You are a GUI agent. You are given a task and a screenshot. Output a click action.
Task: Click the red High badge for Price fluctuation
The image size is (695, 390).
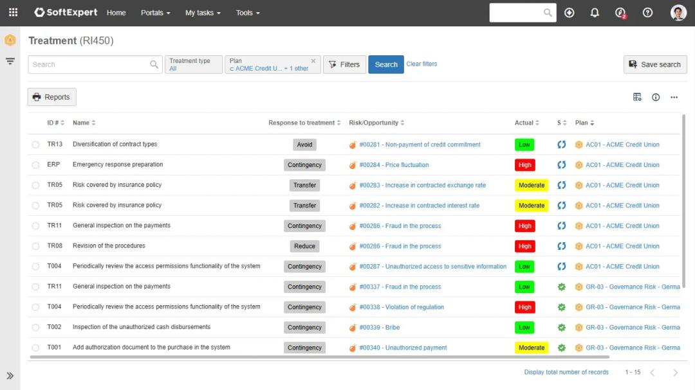coord(525,165)
